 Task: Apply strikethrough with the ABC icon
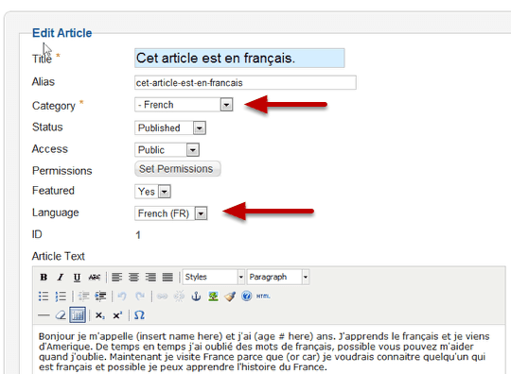pos(95,278)
